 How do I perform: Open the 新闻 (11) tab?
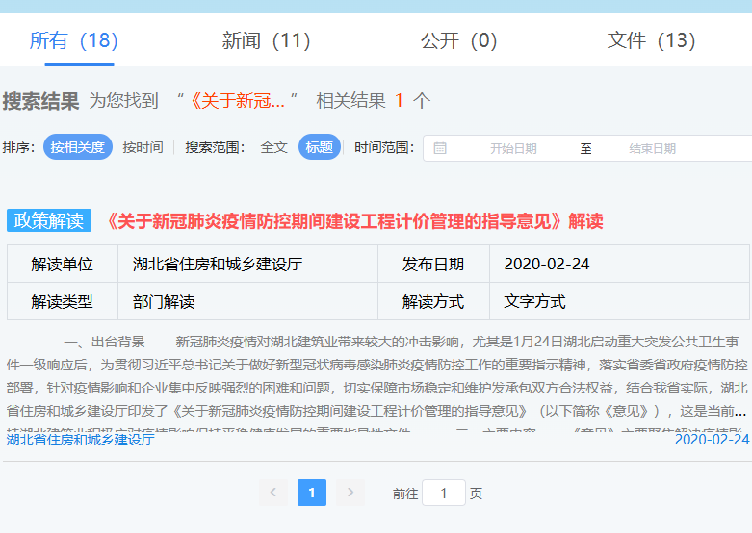pos(266,40)
